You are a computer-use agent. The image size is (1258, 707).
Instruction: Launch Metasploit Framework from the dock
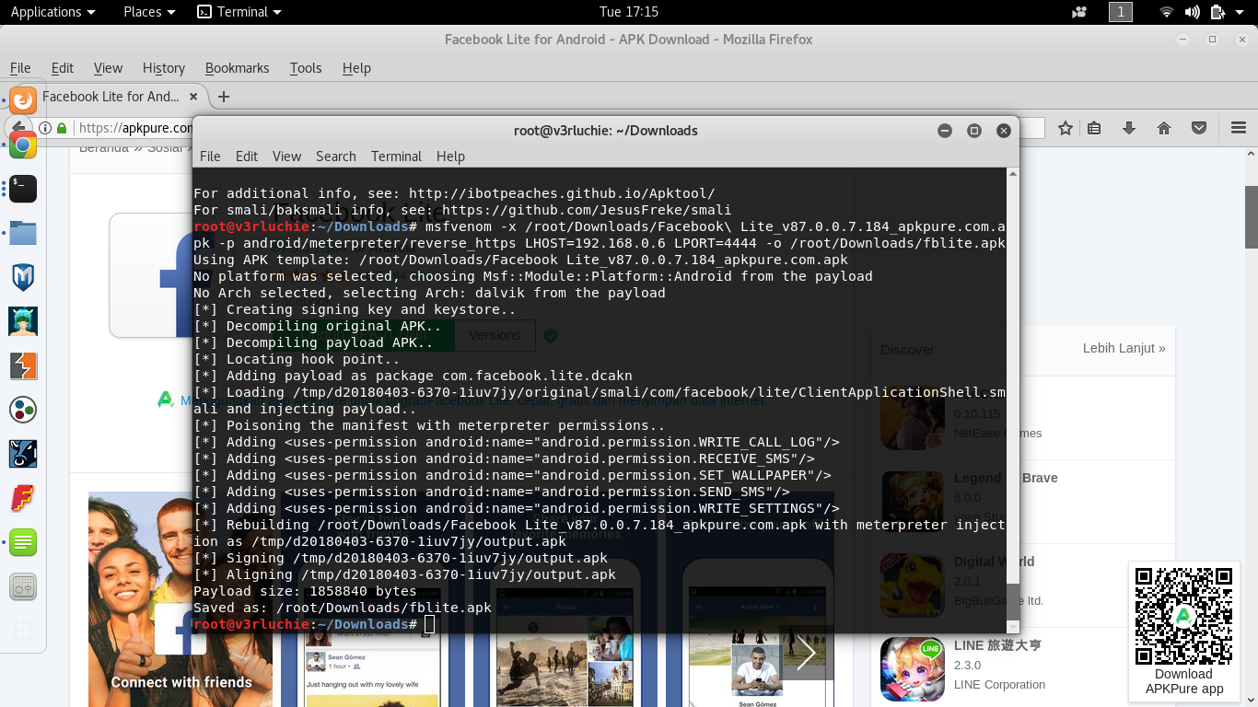click(x=23, y=277)
